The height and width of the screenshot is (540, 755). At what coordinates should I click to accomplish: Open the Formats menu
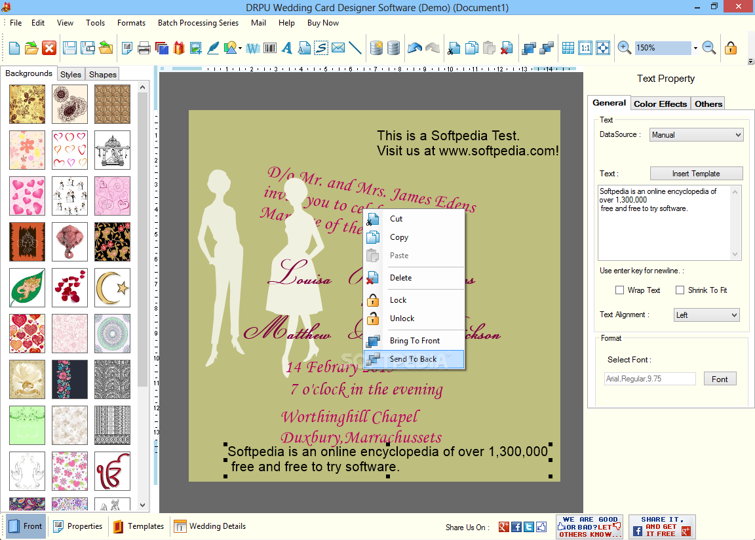point(131,23)
